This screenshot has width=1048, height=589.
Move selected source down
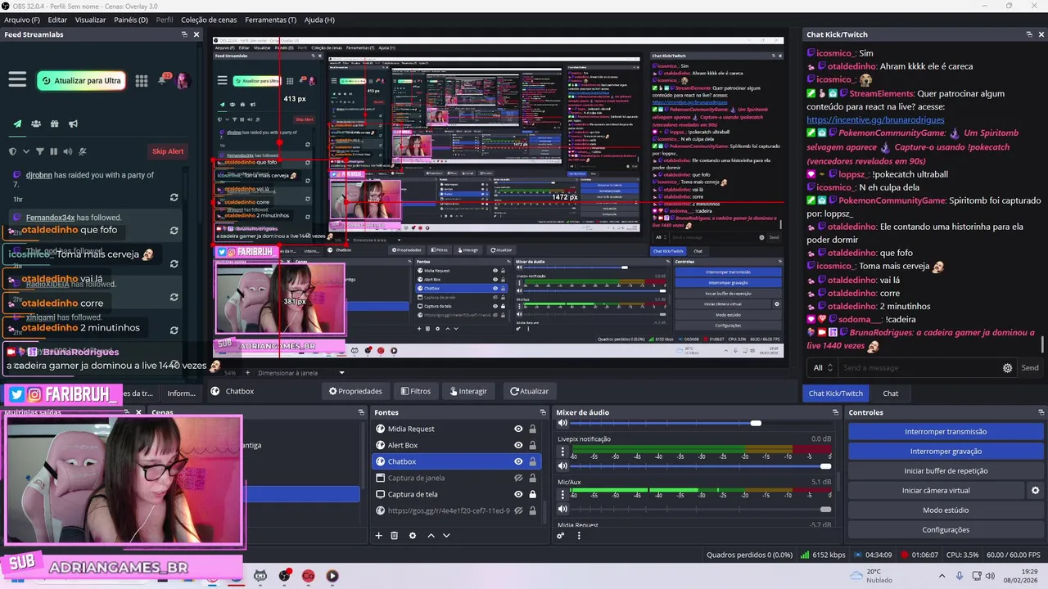[x=446, y=536]
